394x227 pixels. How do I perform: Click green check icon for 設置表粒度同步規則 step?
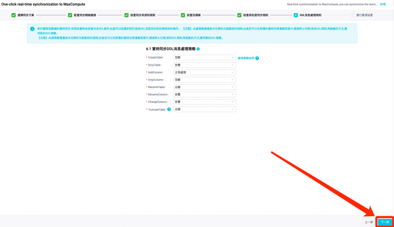(239, 15)
